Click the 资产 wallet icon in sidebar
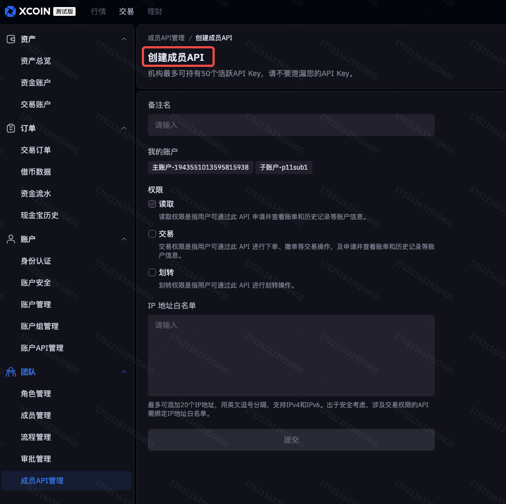This screenshot has width=506, height=504. pyautogui.click(x=11, y=39)
